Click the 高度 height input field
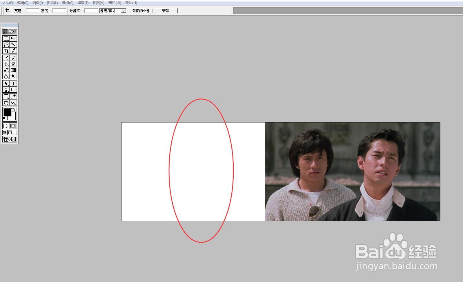The width and height of the screenshot is (463, 282). [x=59, y=11]
